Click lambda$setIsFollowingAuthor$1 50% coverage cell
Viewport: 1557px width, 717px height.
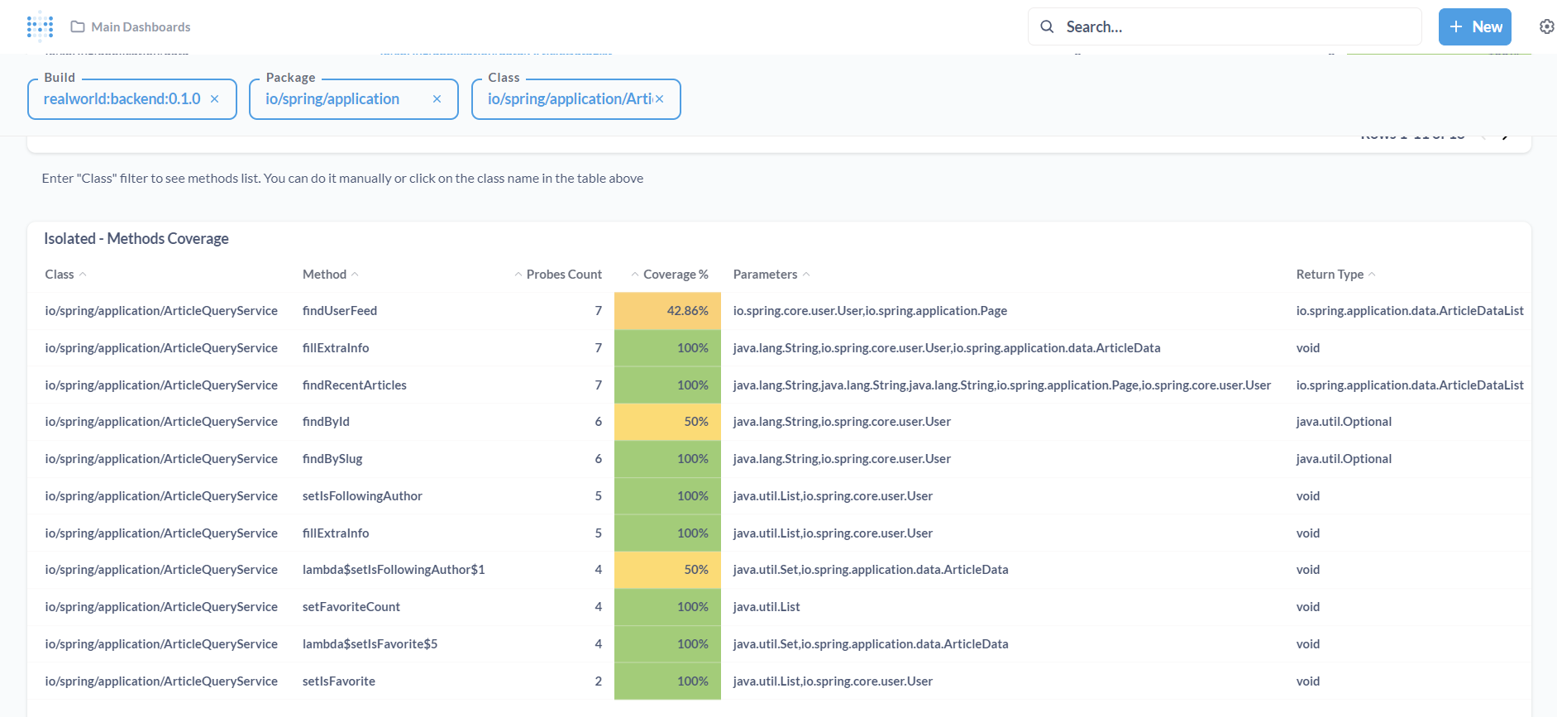pos(668,570)
